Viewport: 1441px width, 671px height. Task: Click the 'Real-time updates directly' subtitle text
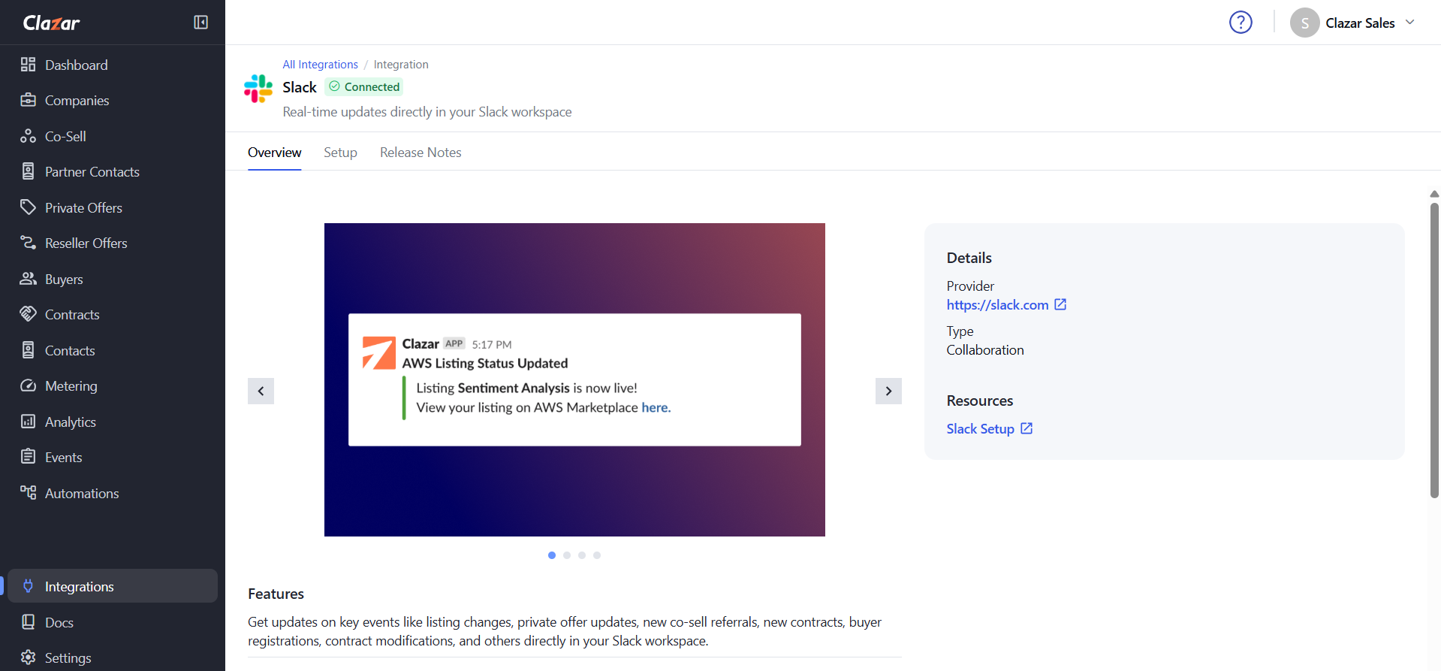point(427,112)
